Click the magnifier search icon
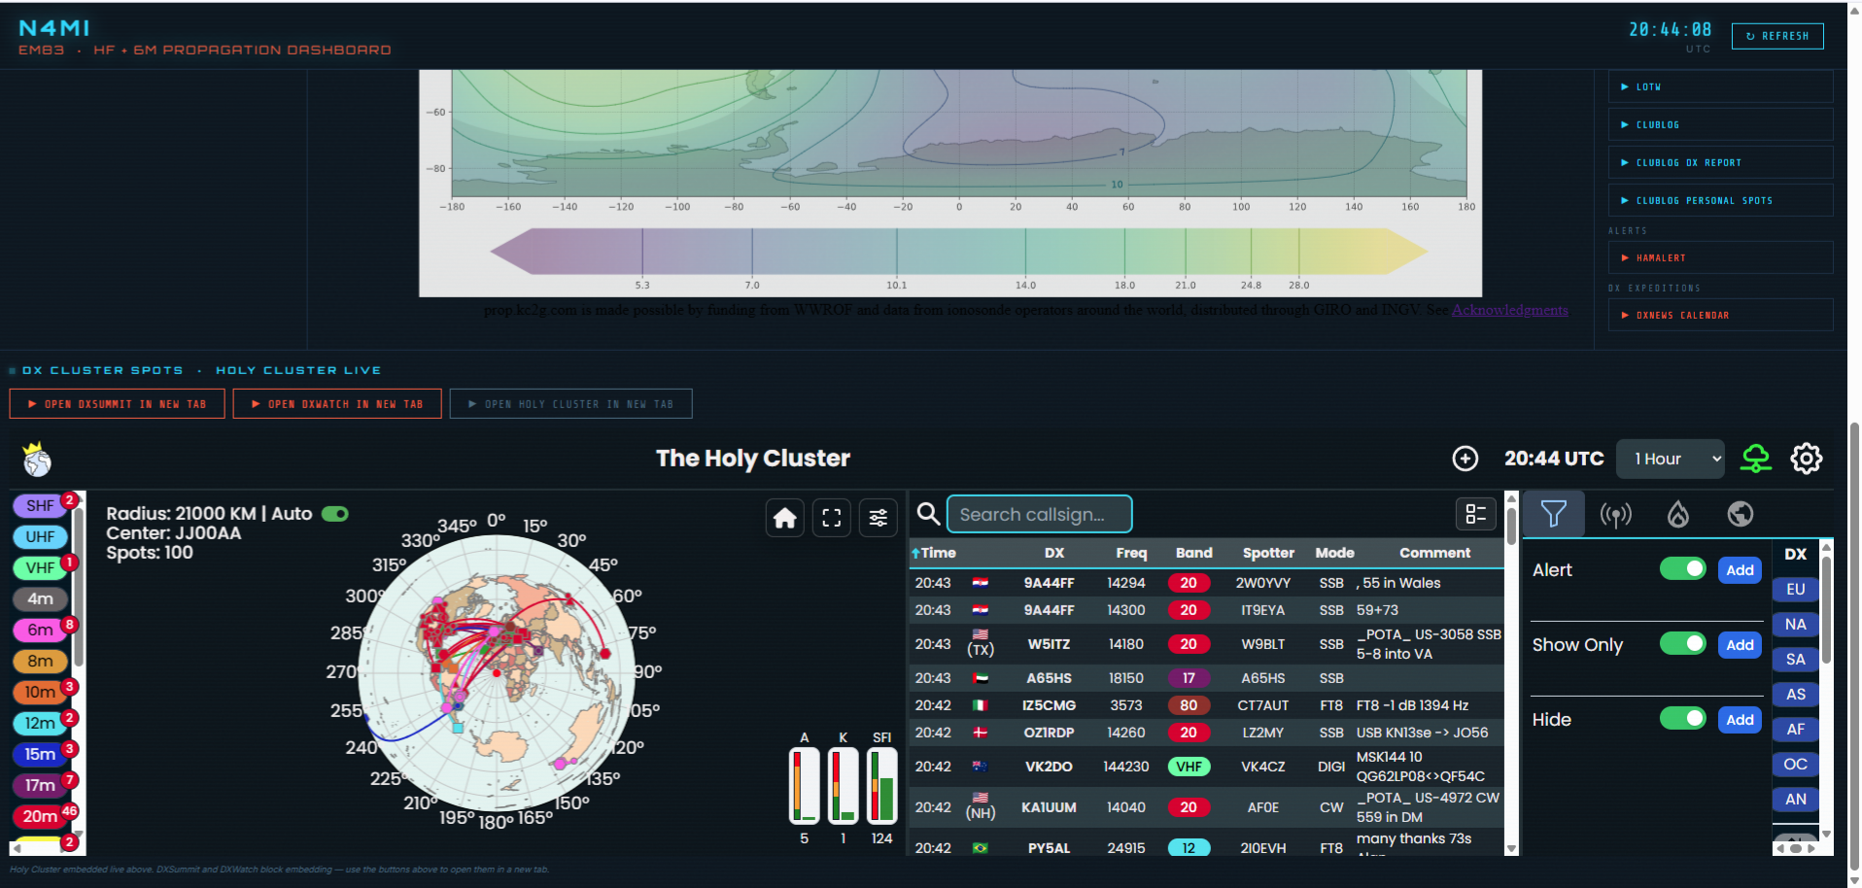Image resolution: width=1862 pixels, height=888 pixels. pos(928,514)
